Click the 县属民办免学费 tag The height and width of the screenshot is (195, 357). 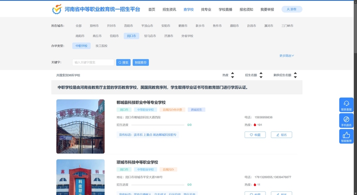[172, 110]
